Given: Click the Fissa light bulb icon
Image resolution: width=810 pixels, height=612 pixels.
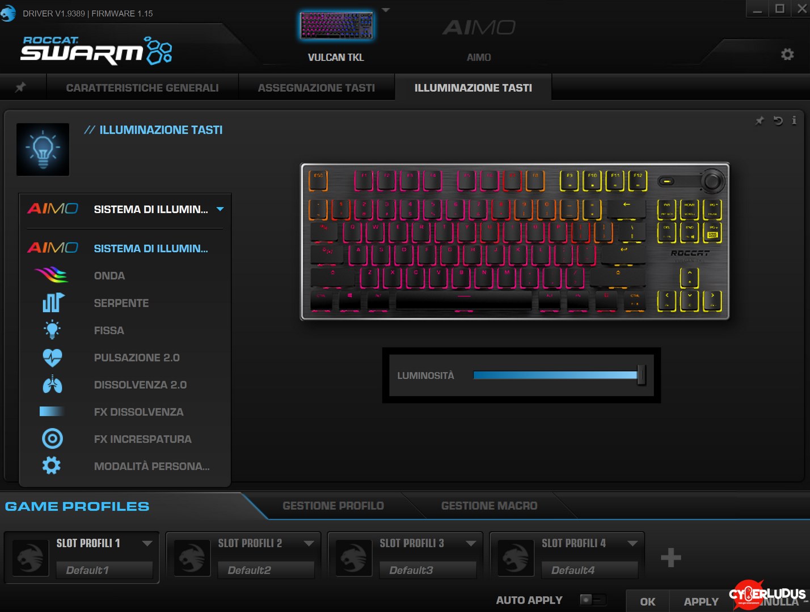Looking at the screenshot, I should (52, 330).
